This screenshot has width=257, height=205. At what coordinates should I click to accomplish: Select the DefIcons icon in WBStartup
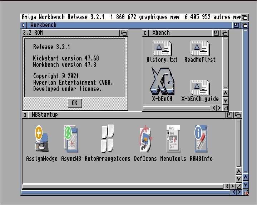pos(145,139)
